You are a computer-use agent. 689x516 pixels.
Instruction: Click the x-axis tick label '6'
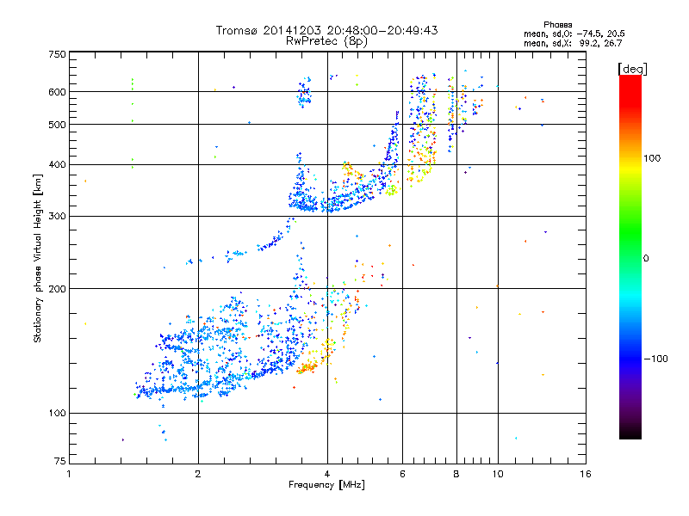point(402,474)
